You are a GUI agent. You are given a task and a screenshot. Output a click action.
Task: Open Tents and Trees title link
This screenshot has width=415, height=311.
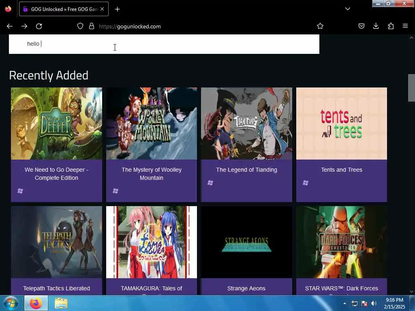coord(341,170)
